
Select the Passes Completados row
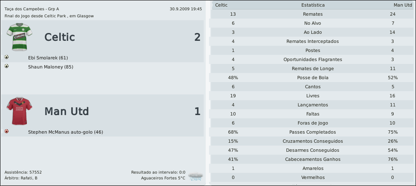pos(313,132)
